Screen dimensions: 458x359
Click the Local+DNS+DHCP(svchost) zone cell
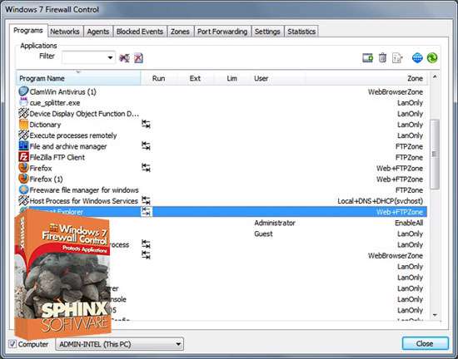pyautogui.click(x=380, y=201)
